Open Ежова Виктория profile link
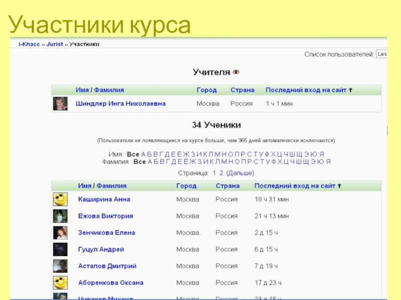Image resolution: width=401 pixels, height=300 pixels. tap(106, 216)
